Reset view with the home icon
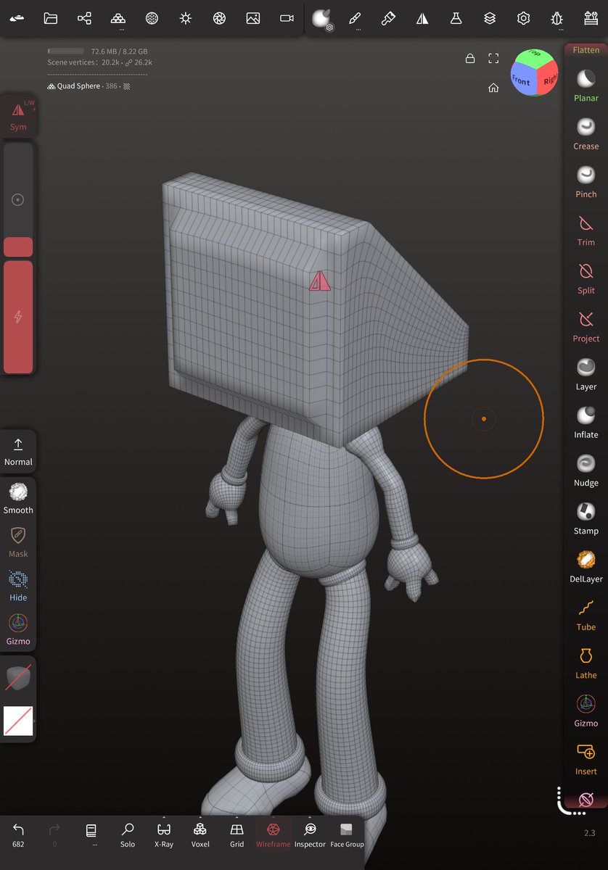 (493, 88)
